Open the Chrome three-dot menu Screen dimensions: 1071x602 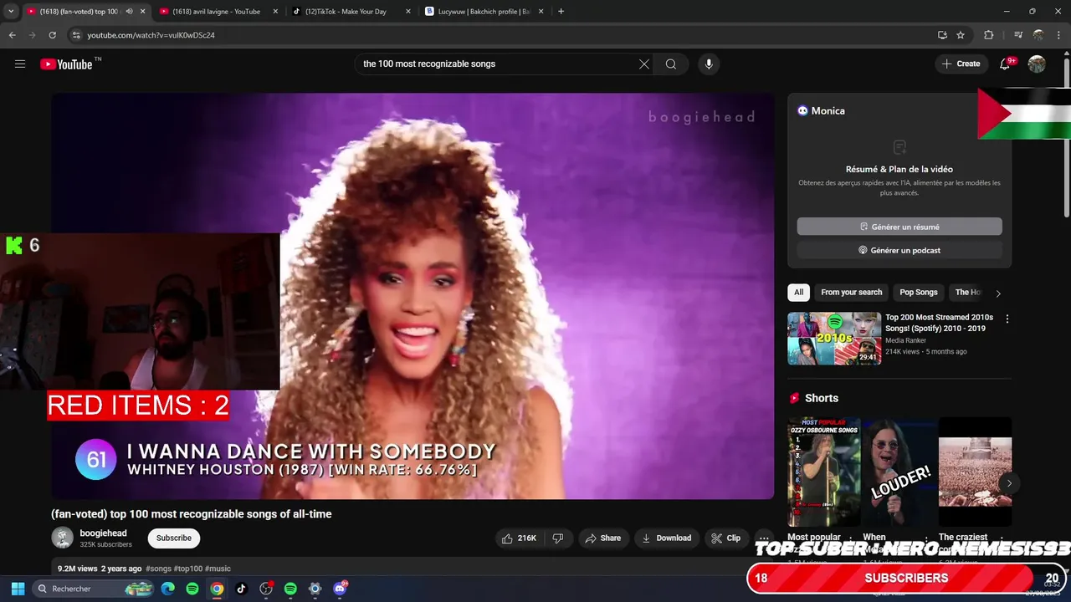tap(1059, 35)
